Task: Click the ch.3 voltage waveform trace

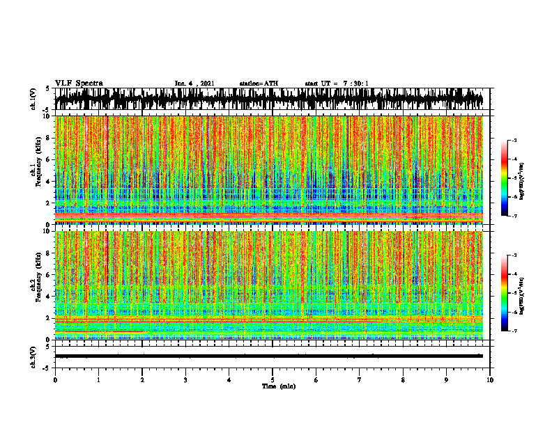Action: 268,356
